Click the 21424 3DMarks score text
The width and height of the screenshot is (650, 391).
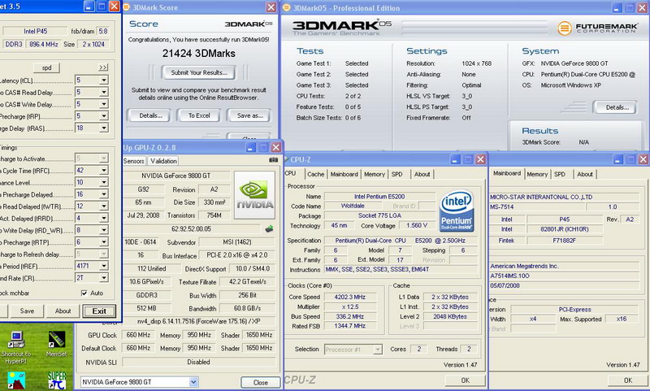(x=199, y=54)
